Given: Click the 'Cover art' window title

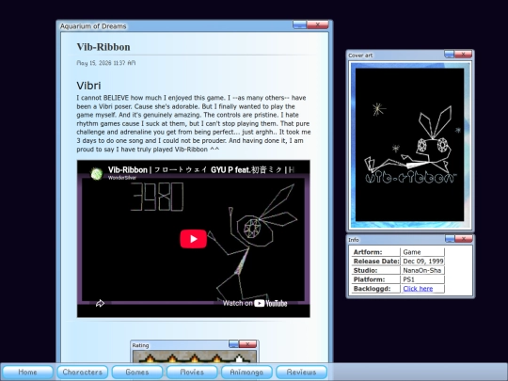Looking at the screenshot, I should click(360, 56).
